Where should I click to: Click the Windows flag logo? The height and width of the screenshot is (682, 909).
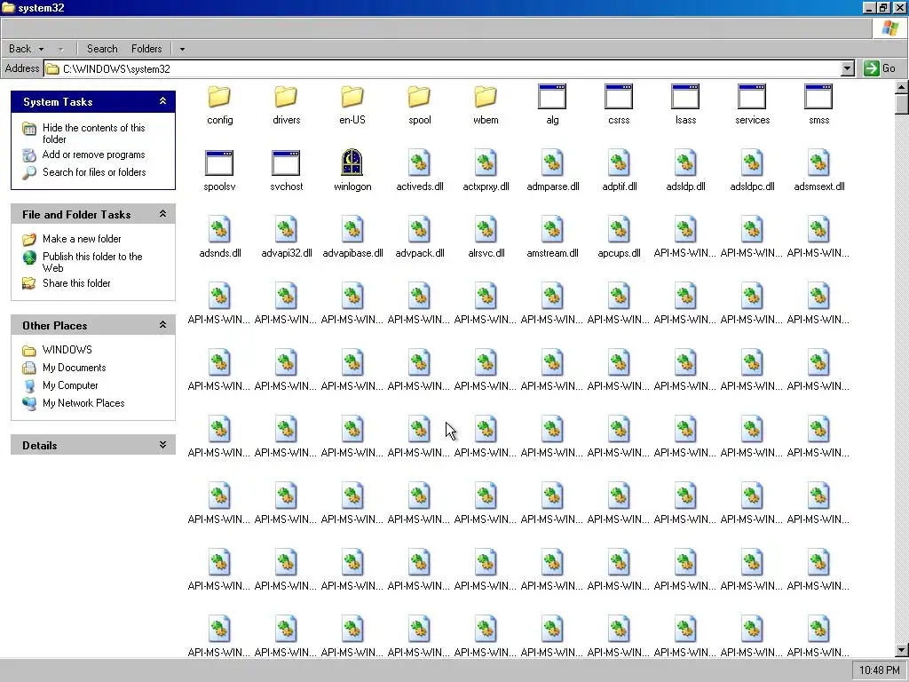[889, 28]
